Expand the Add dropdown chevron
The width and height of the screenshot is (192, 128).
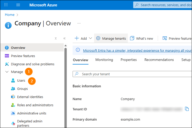pos(90,38)
